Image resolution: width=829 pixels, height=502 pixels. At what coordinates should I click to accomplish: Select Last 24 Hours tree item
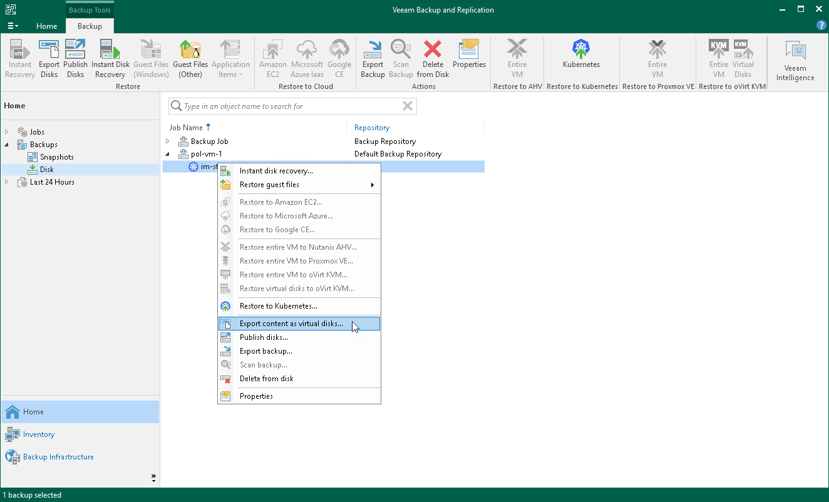tap(52, 182)
